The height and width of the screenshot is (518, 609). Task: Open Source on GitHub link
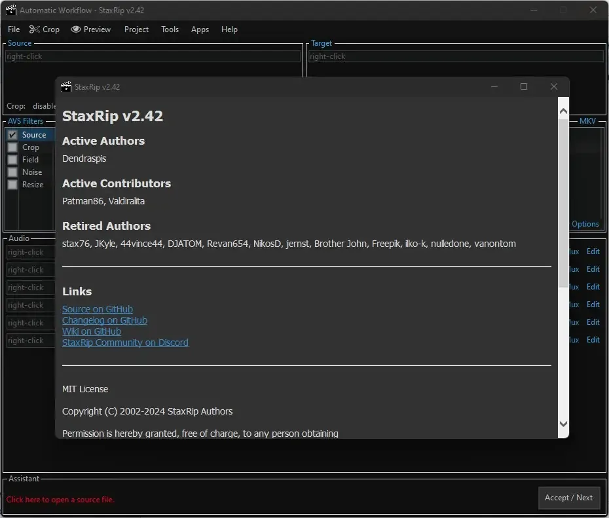click(98, 309)
